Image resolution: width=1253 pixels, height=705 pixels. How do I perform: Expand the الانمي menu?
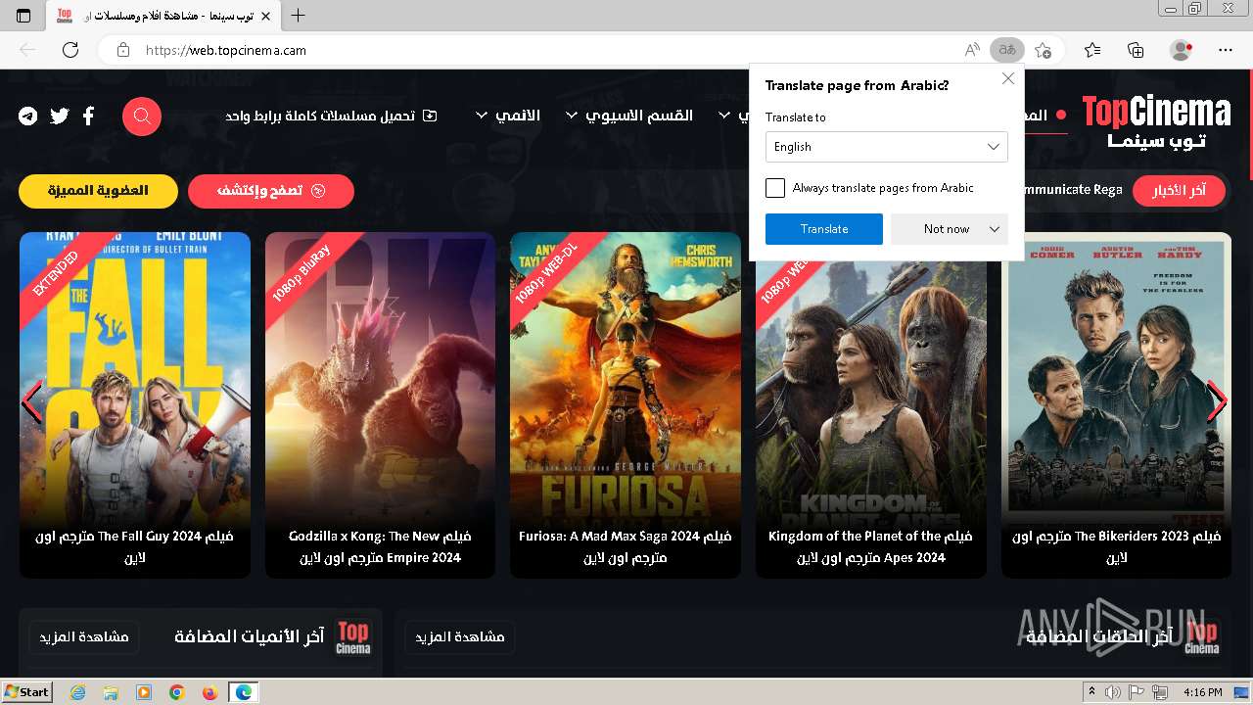[508, 116]
